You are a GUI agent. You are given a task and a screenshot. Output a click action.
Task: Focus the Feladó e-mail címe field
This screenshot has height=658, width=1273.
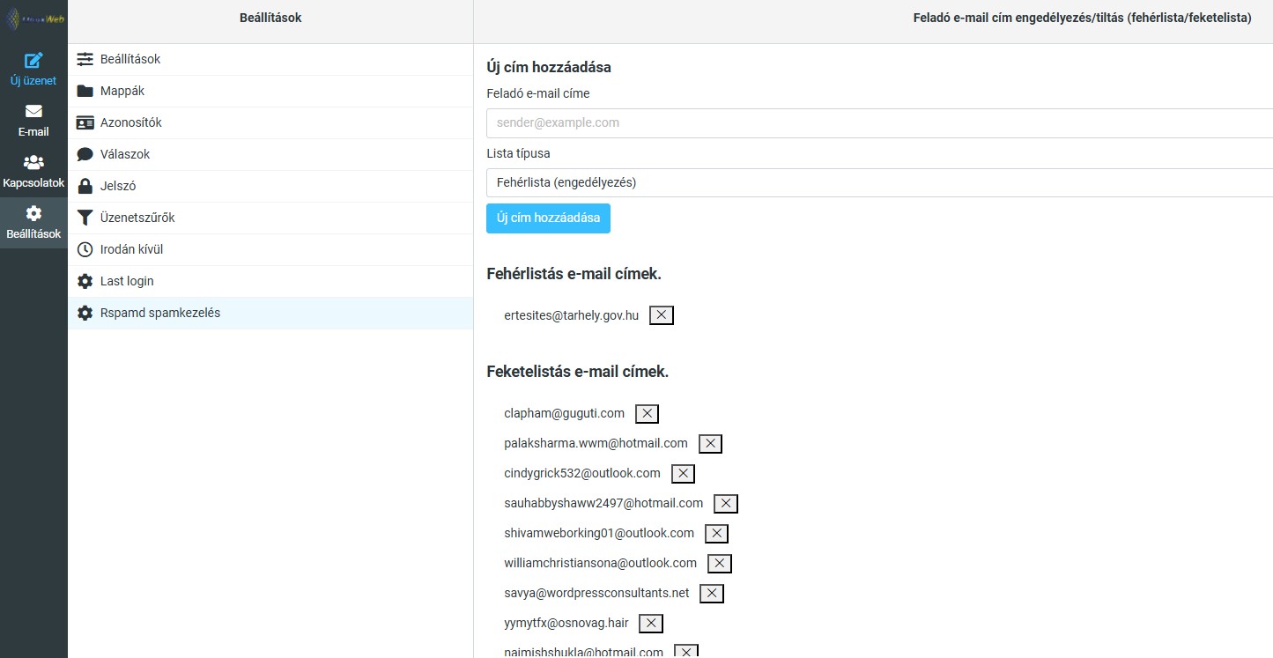click(x=879, y=123)
